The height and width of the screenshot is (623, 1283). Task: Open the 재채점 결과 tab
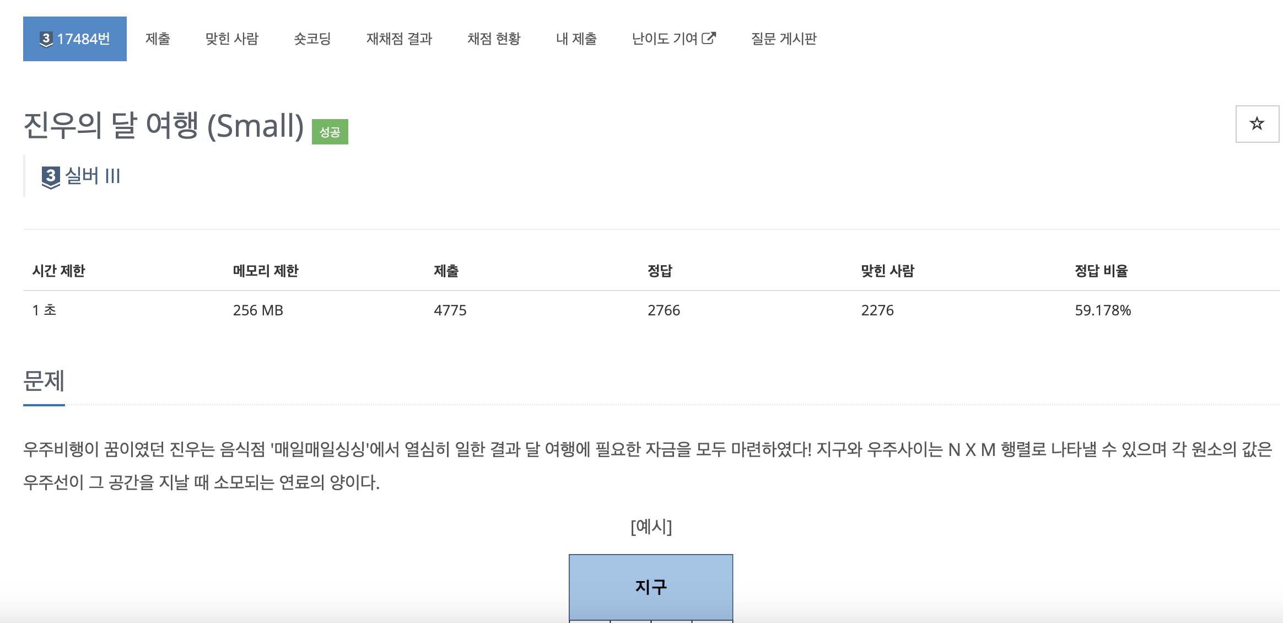399,39
